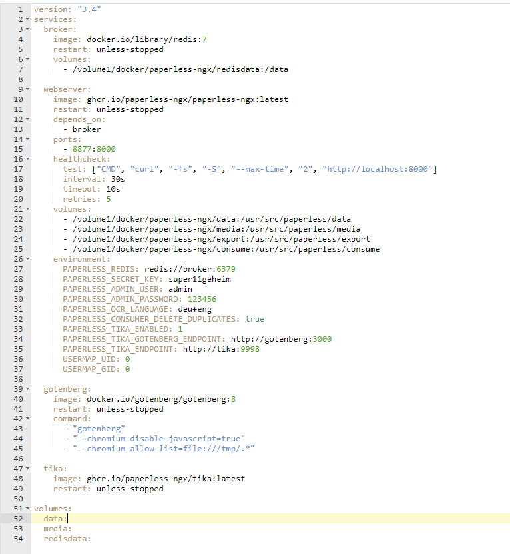Click the paperless-ngx/media volume mapping line
The image size is (510, 554).
(x=216, y=229)
